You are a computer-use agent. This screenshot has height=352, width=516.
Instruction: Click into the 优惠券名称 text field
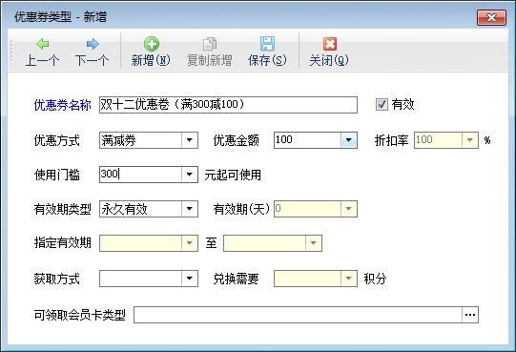(228, 105)
